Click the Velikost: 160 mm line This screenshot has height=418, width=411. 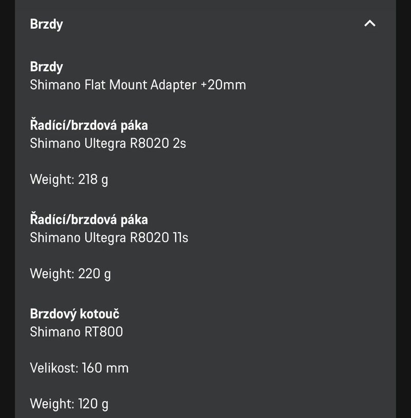[79, 368]
